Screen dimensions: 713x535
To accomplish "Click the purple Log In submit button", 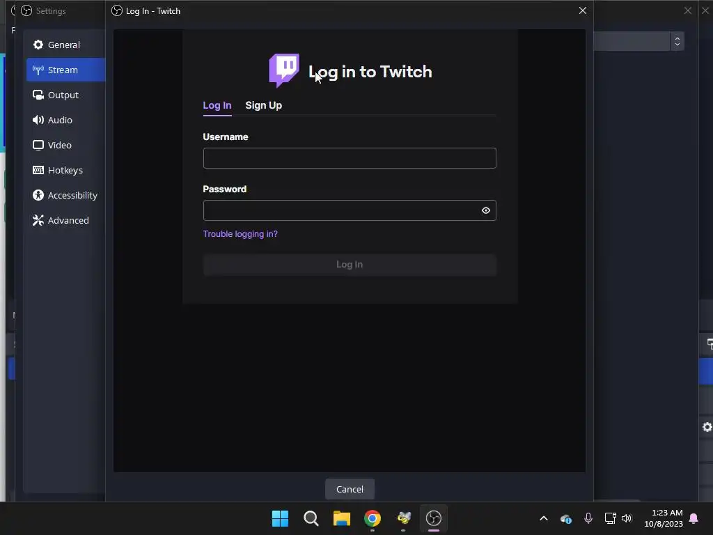I will (x=350, y=264).
